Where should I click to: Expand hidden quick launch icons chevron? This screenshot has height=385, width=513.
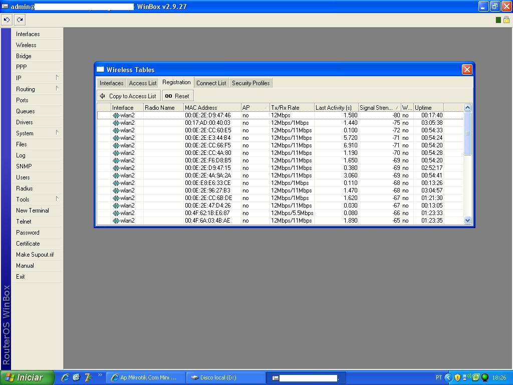click(x=100, y=375)
